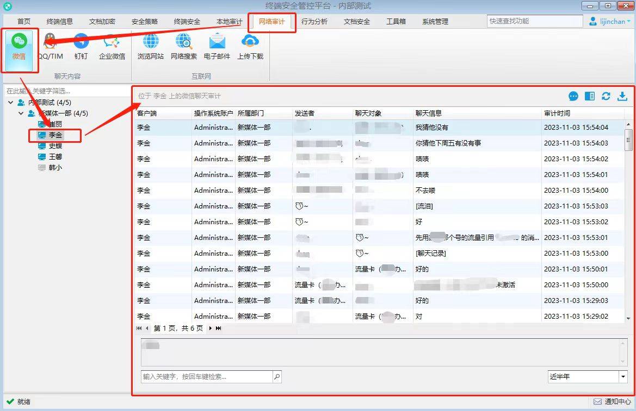Click the tree keyword filter field

click(67, 91)
